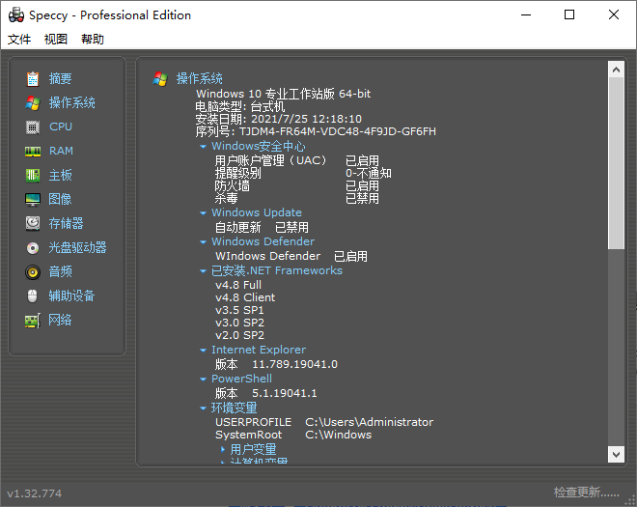Collapse the 环境变量 group

click(203, 408)
